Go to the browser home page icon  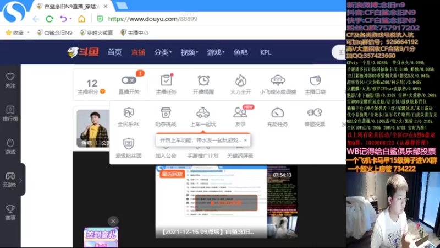(81, 19)
